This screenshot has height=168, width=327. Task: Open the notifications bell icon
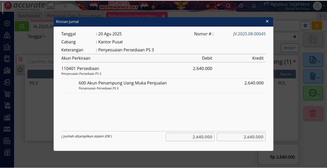pyautogui.click(x=254, y=6)
